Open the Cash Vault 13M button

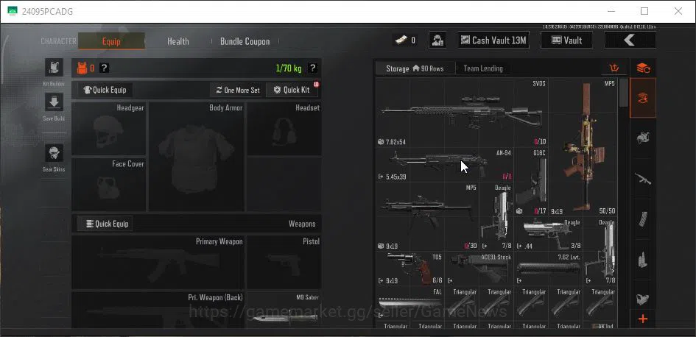coord(493,40)
